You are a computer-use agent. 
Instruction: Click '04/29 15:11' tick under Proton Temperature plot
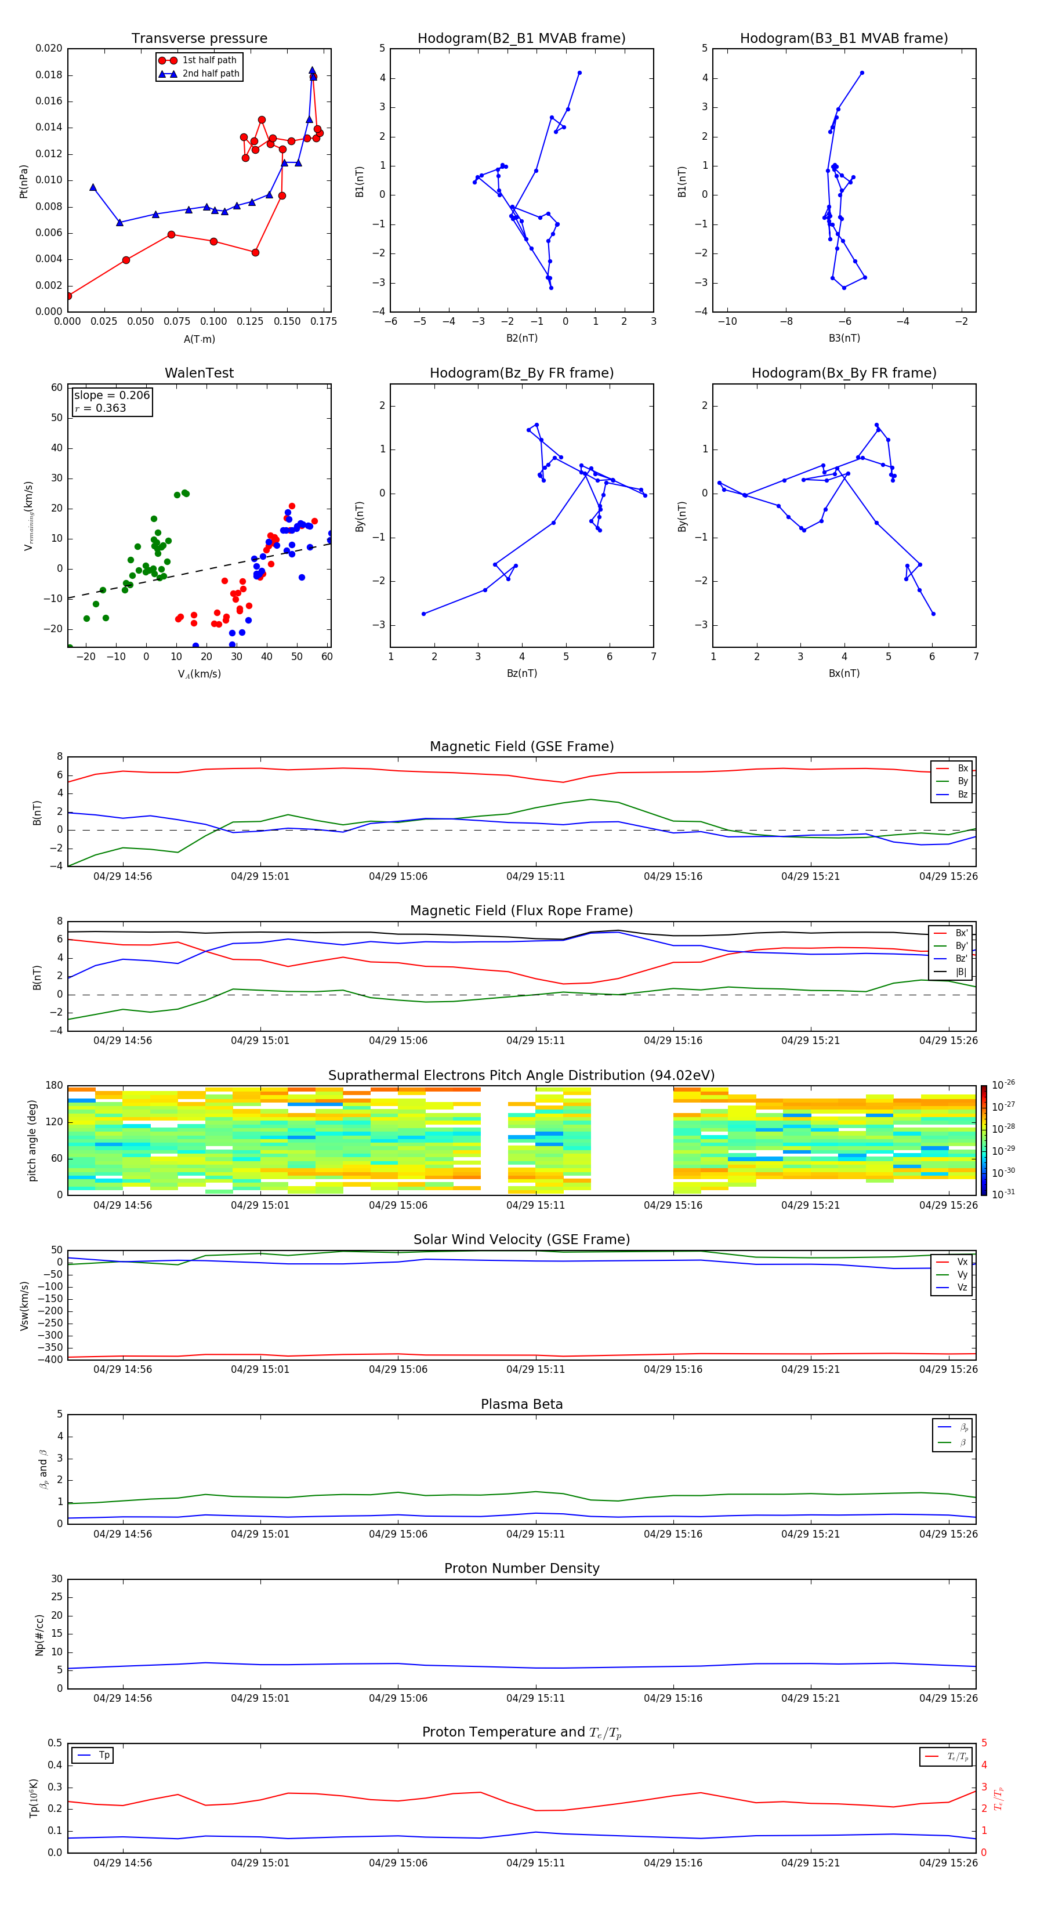click(535, 1863)
